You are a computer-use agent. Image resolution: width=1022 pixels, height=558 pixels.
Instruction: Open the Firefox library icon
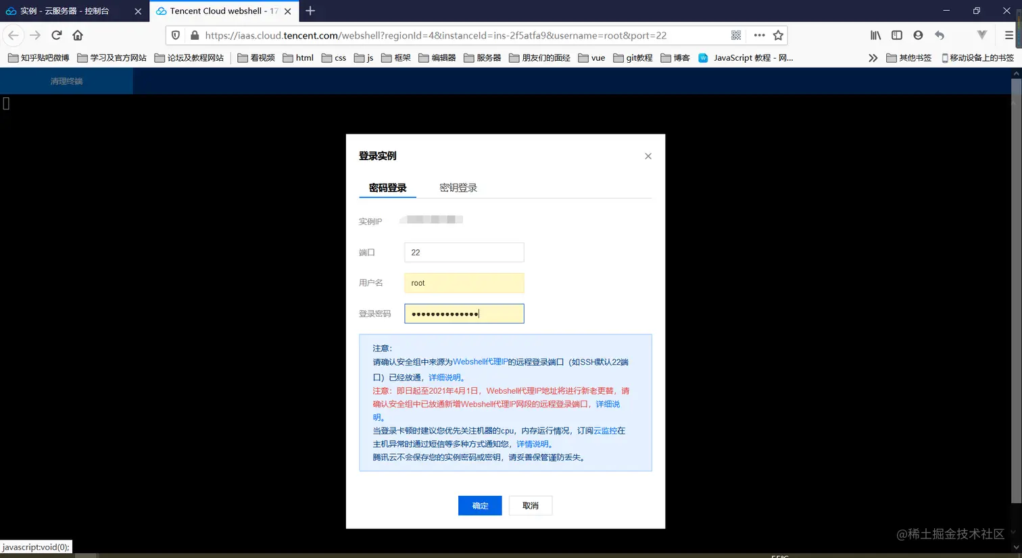click(876, 35)
